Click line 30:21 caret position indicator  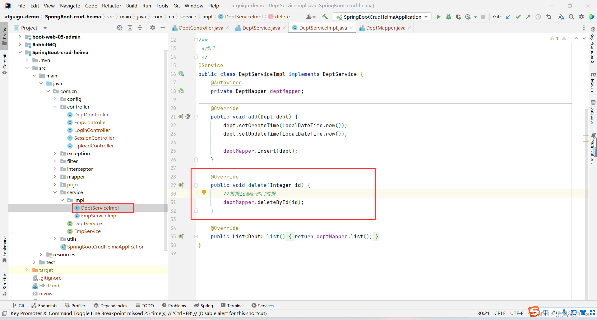pos(483,313)
